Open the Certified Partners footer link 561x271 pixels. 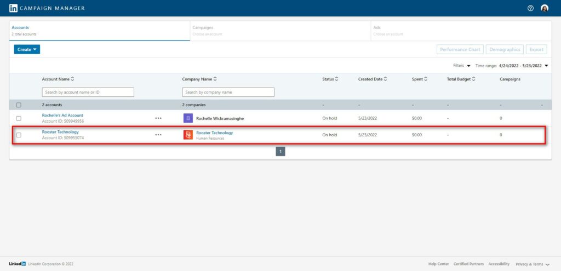tap(468, 264)
